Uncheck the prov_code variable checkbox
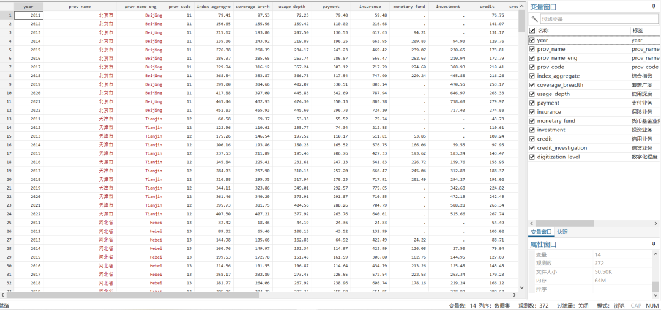The height and width of the screenshot is (310, 661). 532,67
